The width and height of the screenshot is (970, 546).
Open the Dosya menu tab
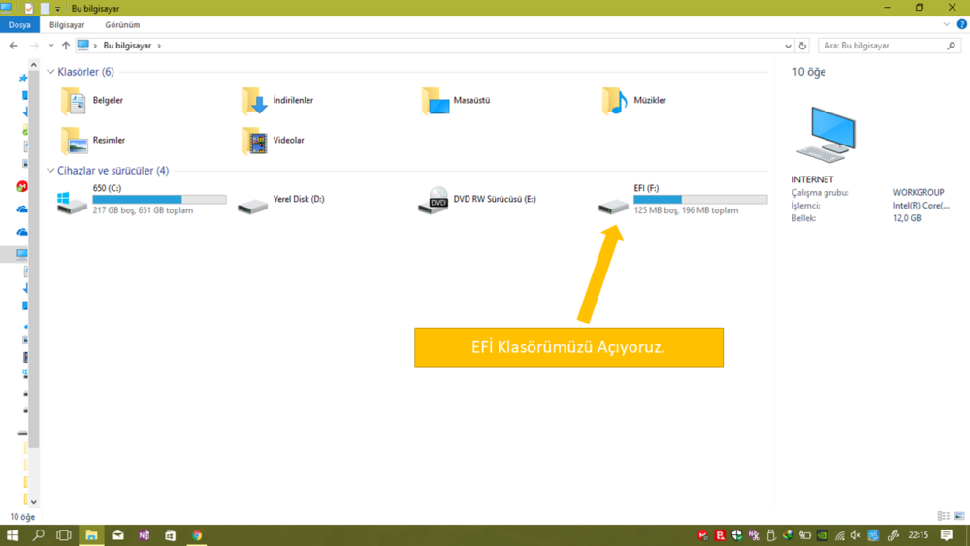pyautogui.click(x=19, y=25)
